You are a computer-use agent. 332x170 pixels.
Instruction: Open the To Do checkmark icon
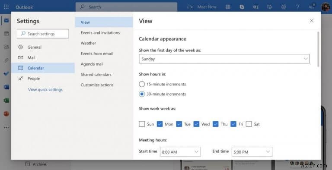(x=6, y=74)
